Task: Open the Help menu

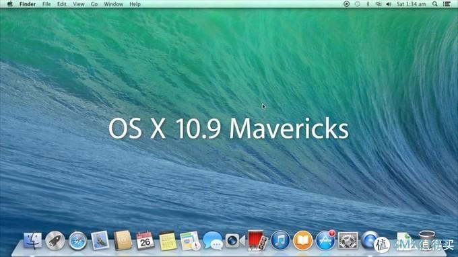Action: pyautogui.click(x=135, y=4)
